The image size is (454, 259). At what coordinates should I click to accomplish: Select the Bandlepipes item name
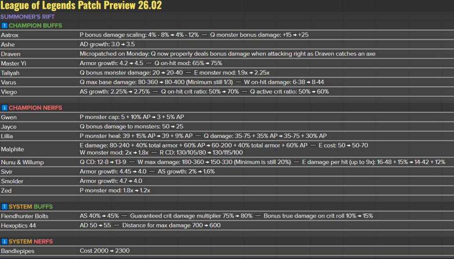(18, 251)
